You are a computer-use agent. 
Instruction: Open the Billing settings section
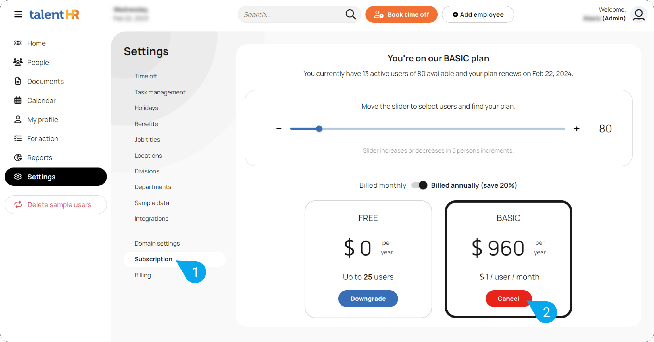[x=143, y=275]
